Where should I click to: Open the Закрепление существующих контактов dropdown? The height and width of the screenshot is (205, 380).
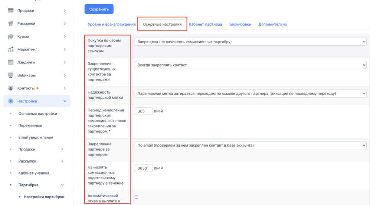250,65
